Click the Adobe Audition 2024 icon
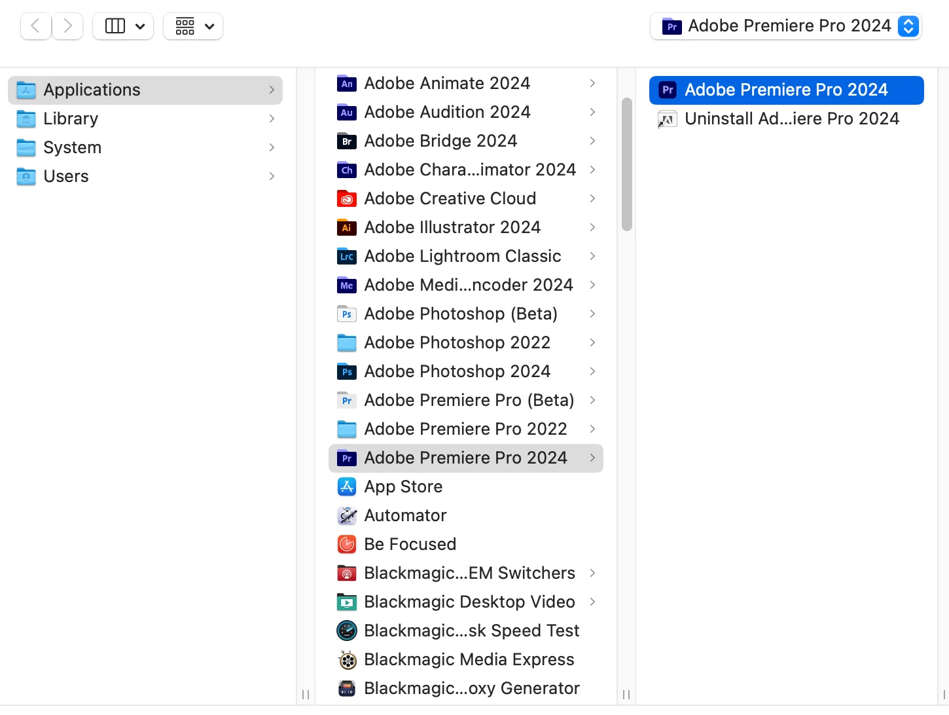Viewport: 949px width, 715px height. (346, 112)
